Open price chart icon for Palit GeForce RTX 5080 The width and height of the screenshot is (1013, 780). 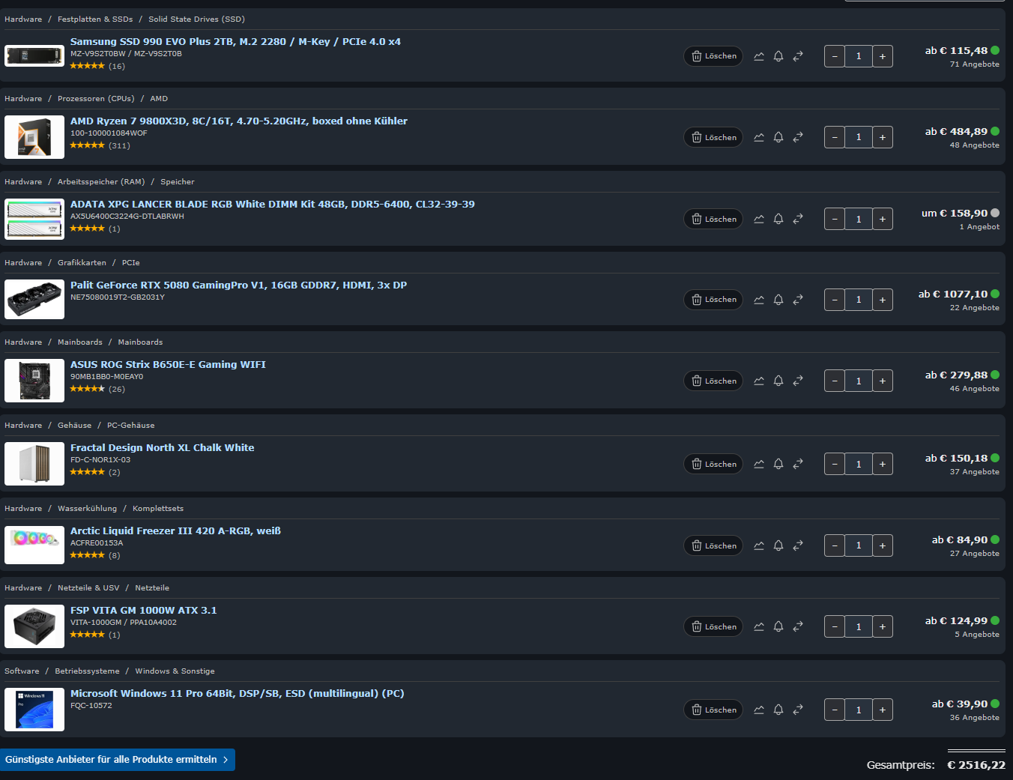click(x=759, y=300)
